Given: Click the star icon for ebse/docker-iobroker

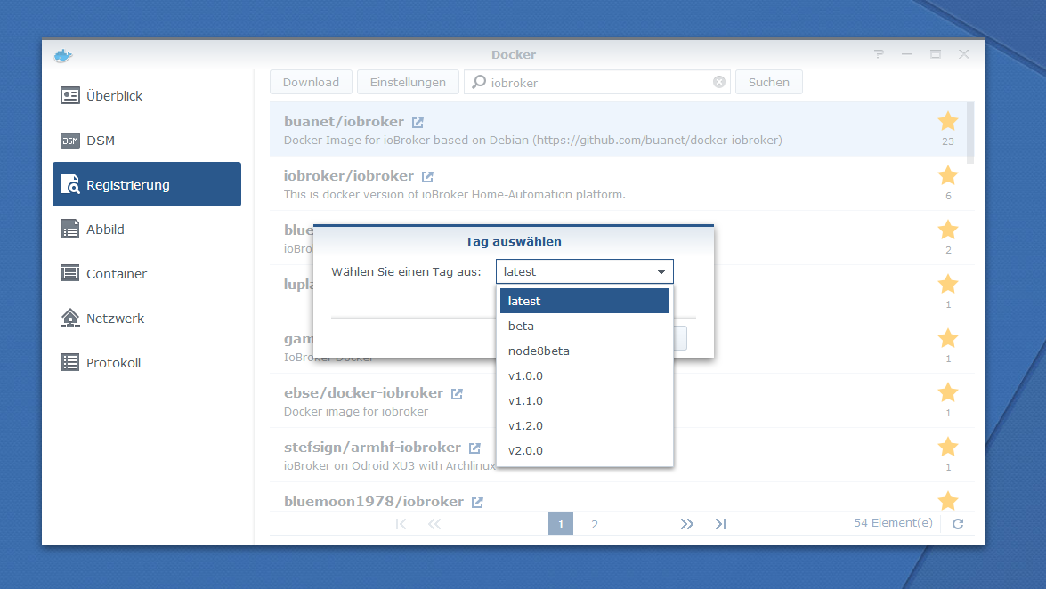Looking at the screenshot, I should 948,392.
